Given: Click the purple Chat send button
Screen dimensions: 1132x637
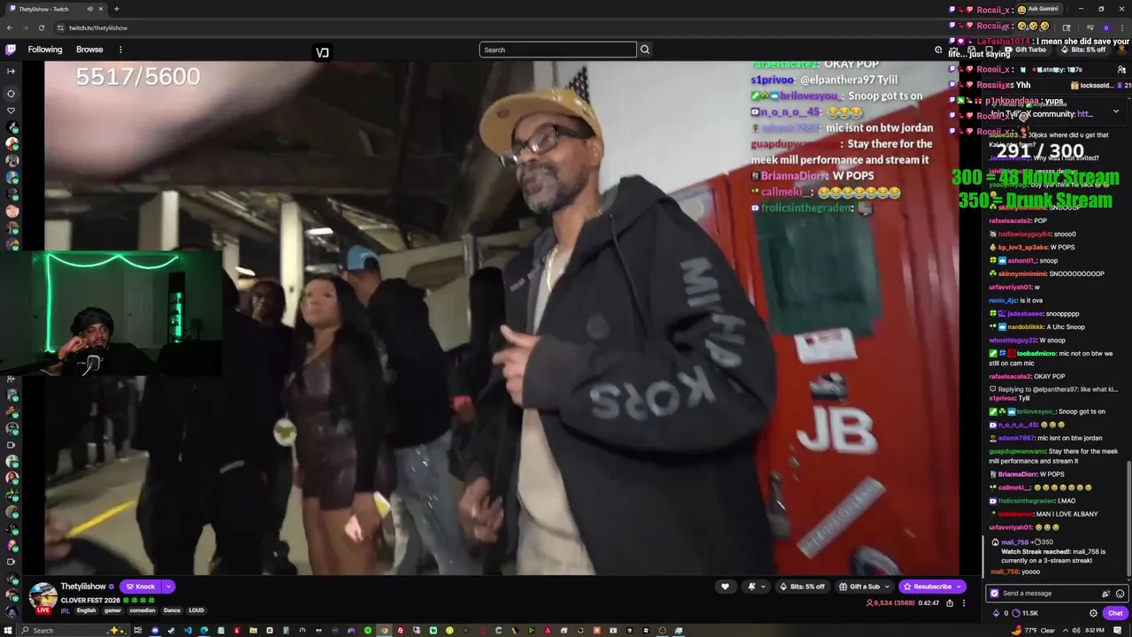Looking at the screenshot, I should click(x=1115, y=613).
